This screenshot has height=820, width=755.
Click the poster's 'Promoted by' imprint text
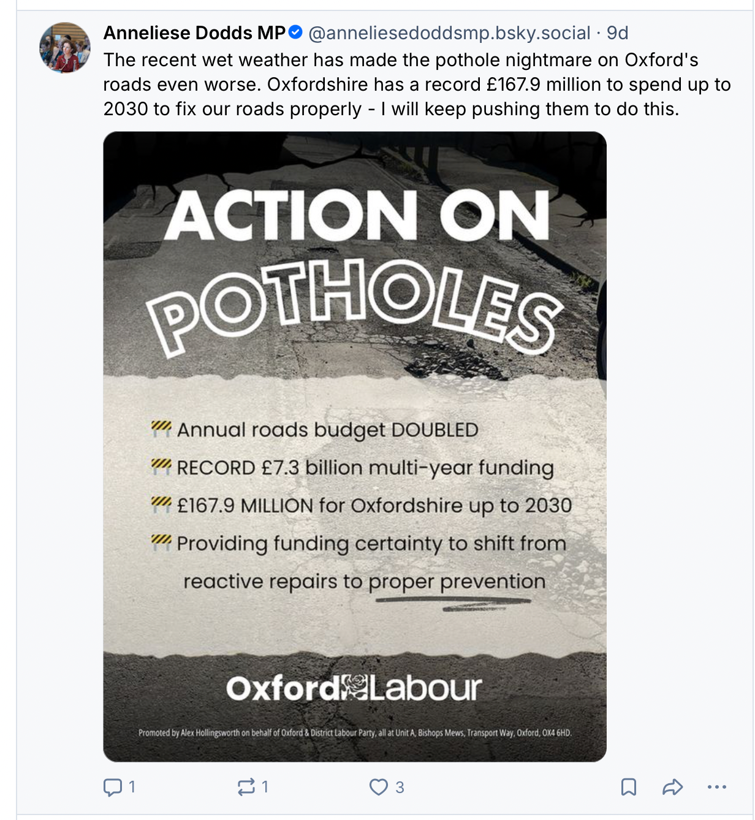pyautogui.click(x=354, y=732)
